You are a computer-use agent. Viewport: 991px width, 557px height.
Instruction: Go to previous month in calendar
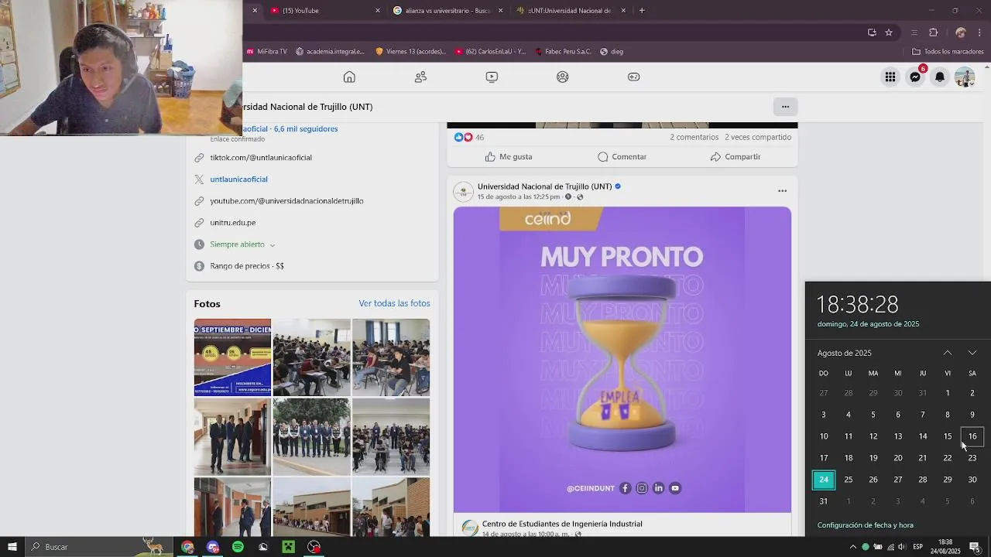pos(948,353)
